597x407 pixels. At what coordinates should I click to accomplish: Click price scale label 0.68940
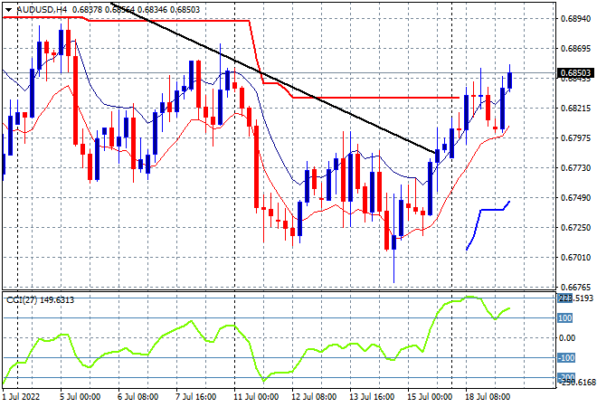575,19
